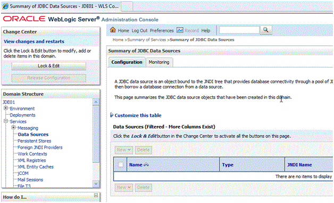Click the Log Out link
The width and height of the screenshot is (334, 203).
click(x=139, y=31)
